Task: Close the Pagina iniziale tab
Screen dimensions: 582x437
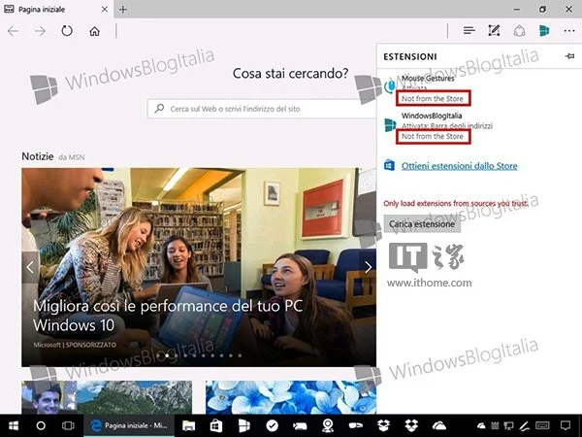Action: pos(105,10)
